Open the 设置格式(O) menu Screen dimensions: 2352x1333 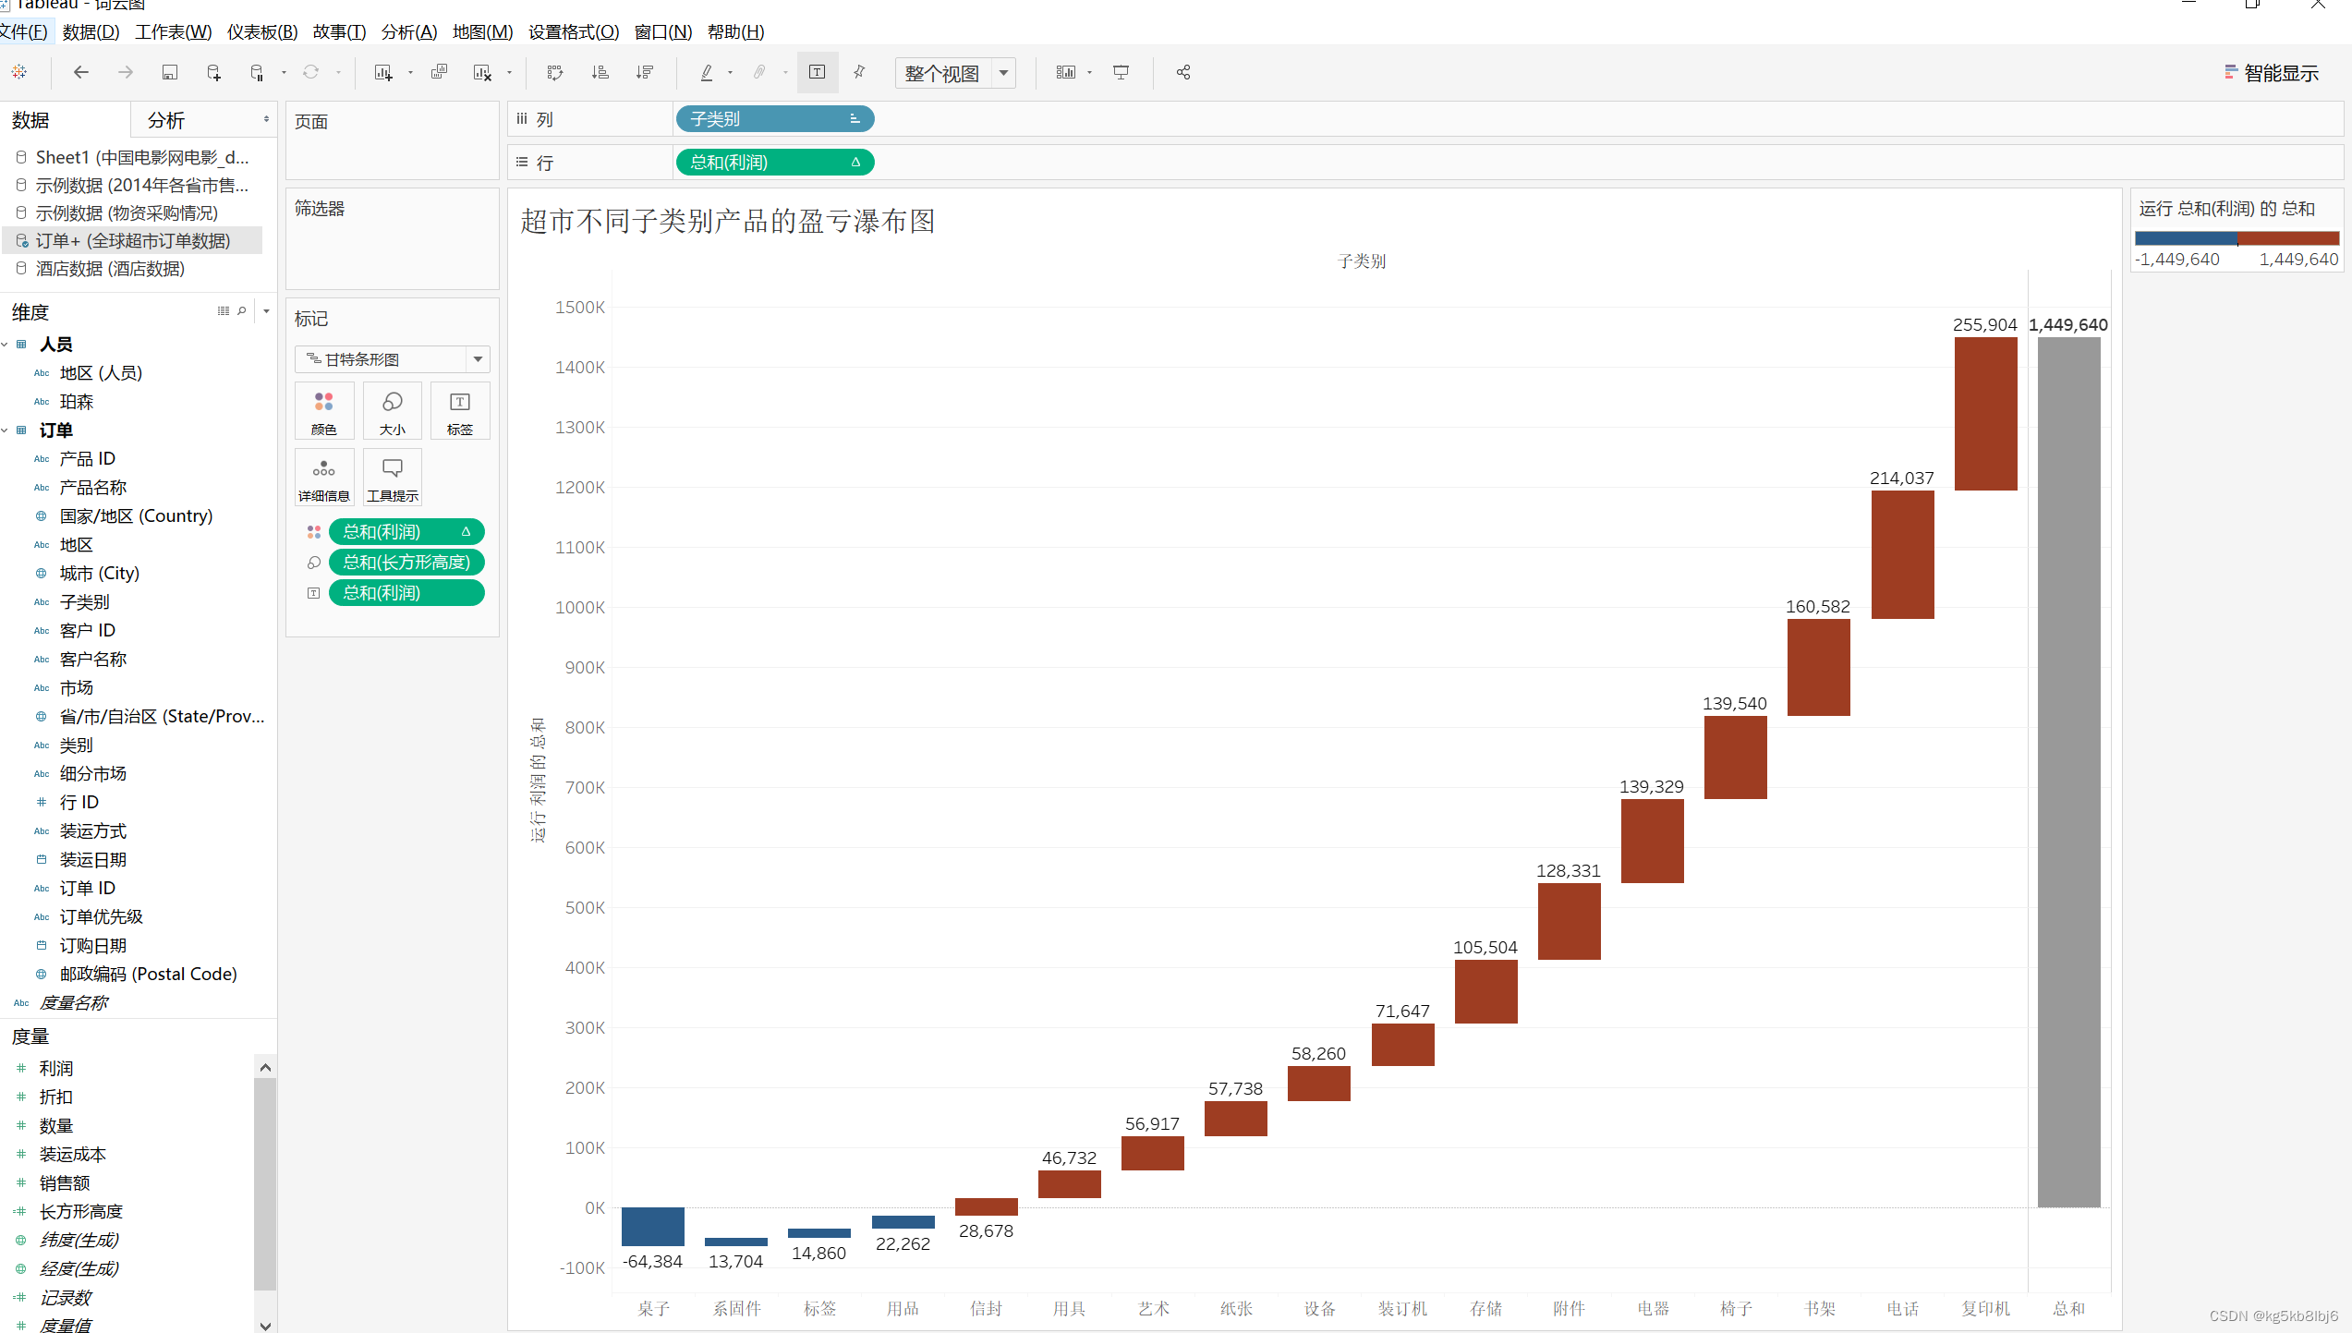click(x=574, y=31)
